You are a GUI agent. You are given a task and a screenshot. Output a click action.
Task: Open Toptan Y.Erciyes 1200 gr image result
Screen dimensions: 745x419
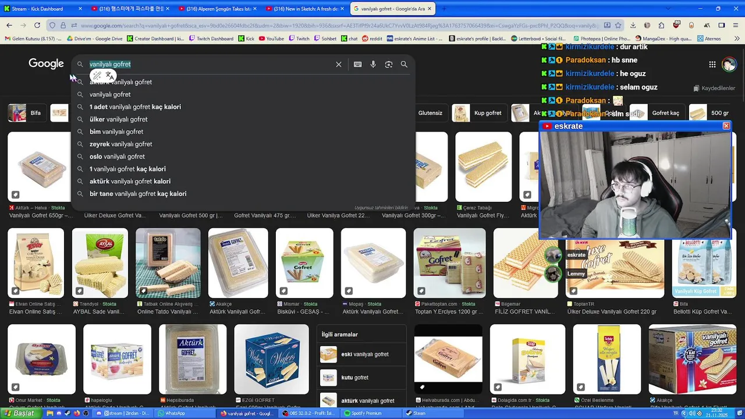(449, 263)
